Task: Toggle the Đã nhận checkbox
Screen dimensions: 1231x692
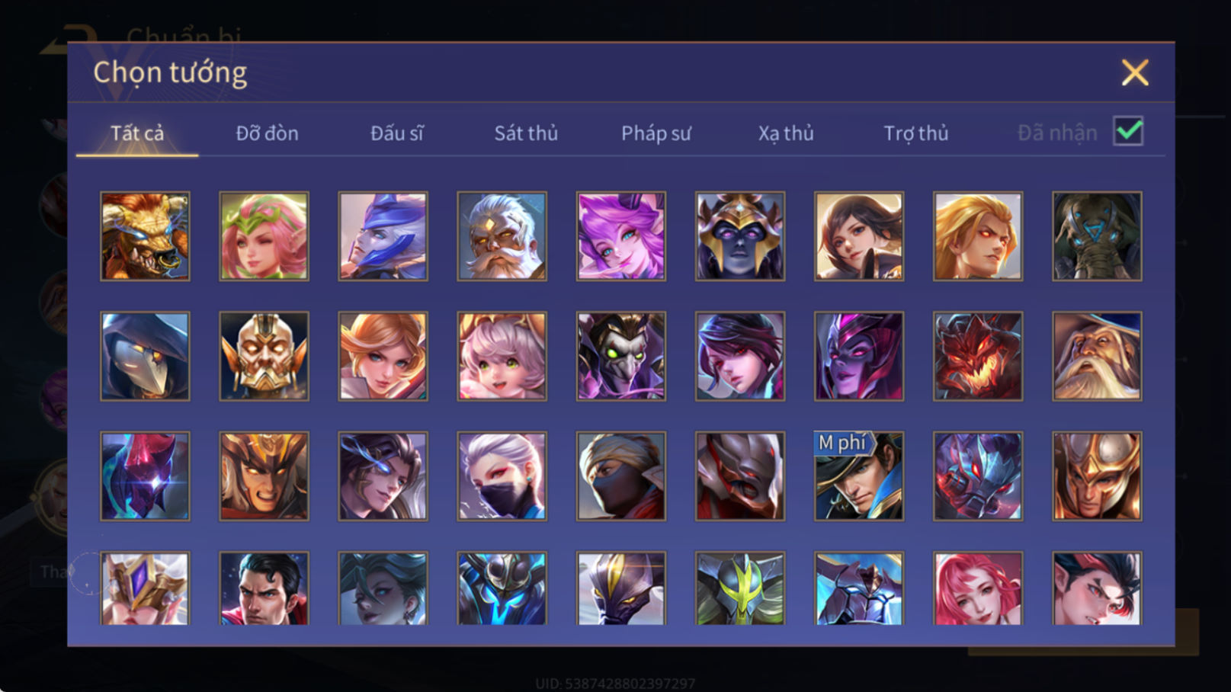Action: (x=1128, y=132)
